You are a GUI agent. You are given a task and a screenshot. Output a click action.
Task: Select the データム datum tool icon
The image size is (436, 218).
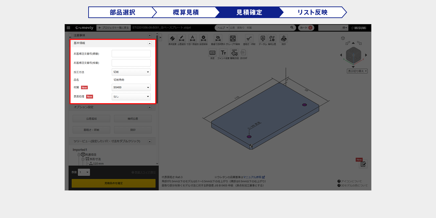[263, 39]
